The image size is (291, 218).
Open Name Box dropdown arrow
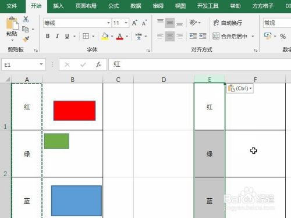tap(41, 64)
